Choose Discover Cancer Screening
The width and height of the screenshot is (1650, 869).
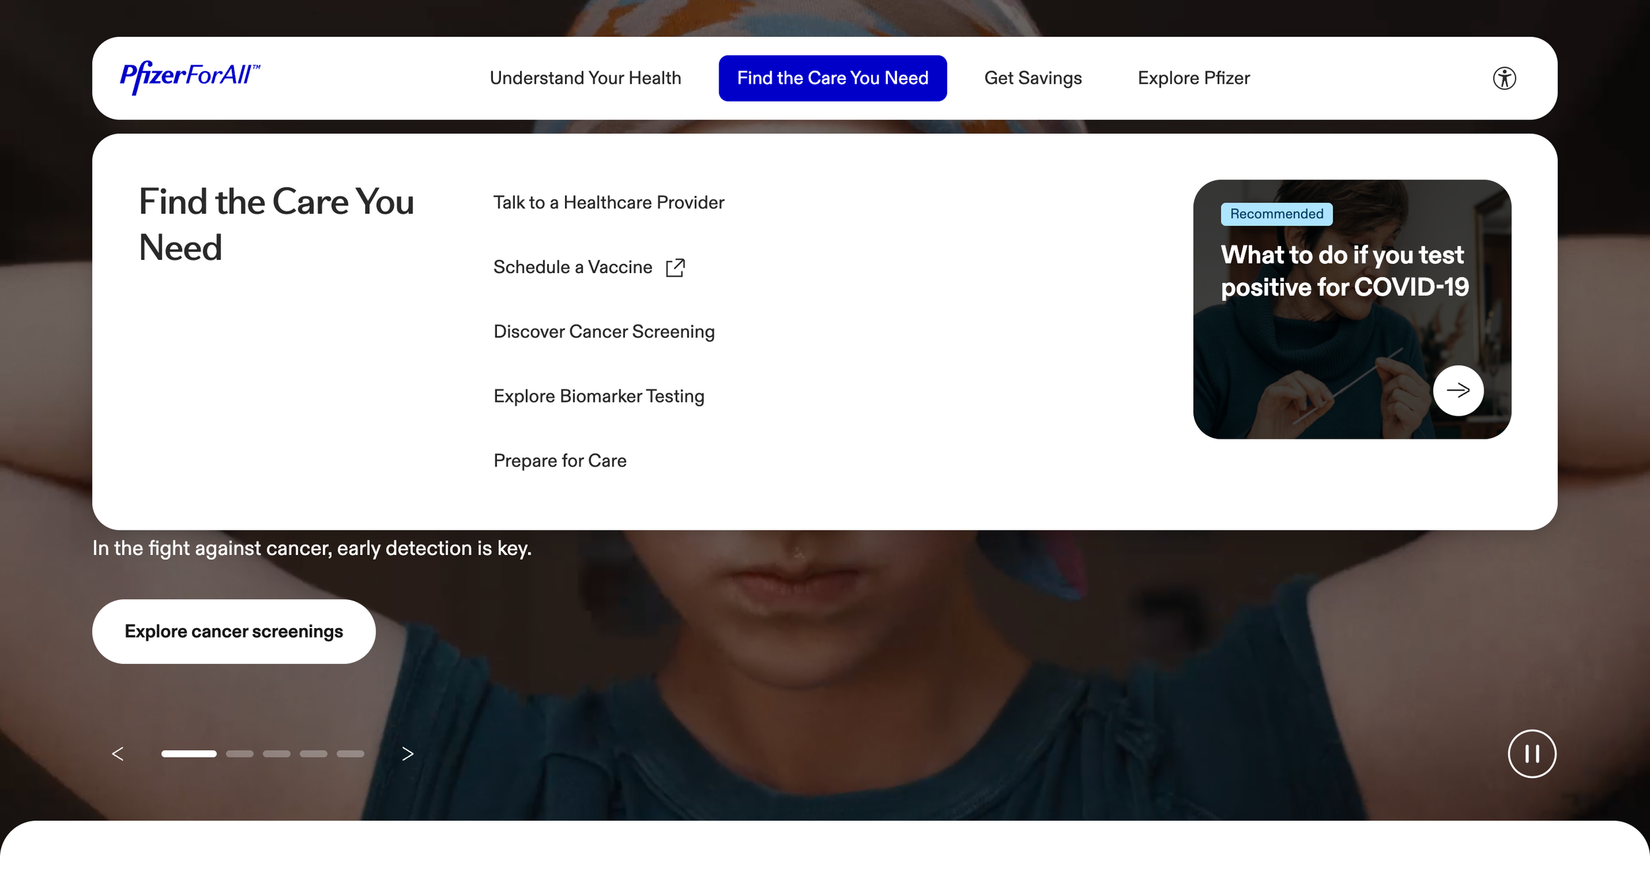pyautogui.click(x=604, y=332)
